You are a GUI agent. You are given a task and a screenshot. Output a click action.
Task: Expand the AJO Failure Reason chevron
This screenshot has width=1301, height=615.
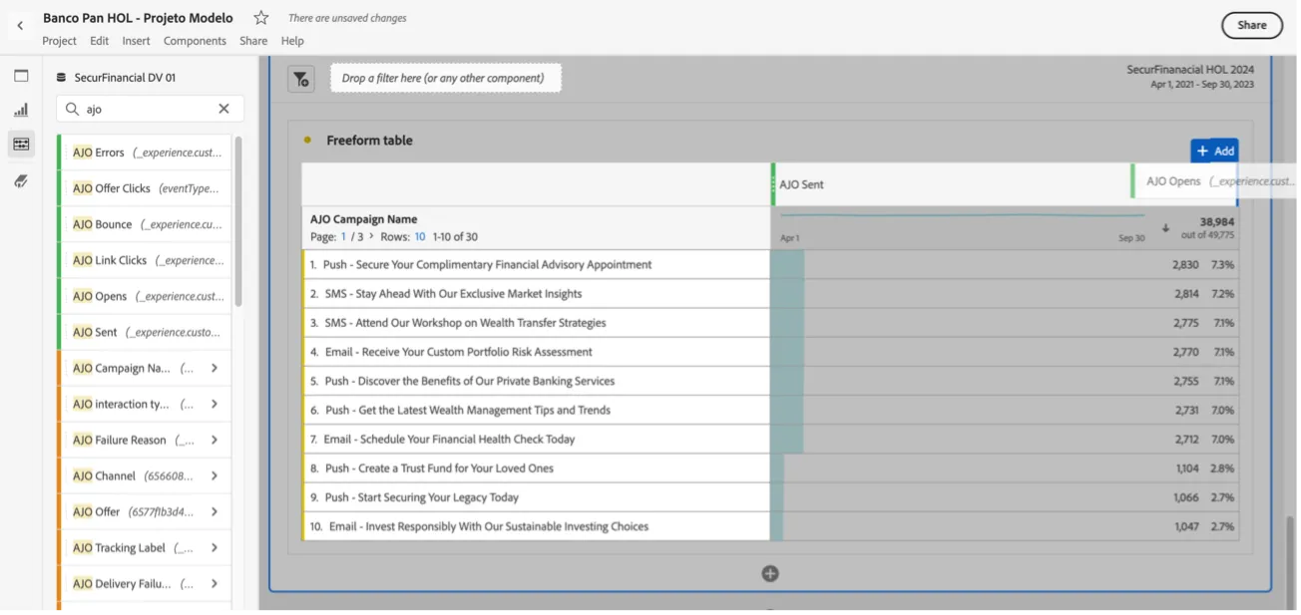pos(215,440)
